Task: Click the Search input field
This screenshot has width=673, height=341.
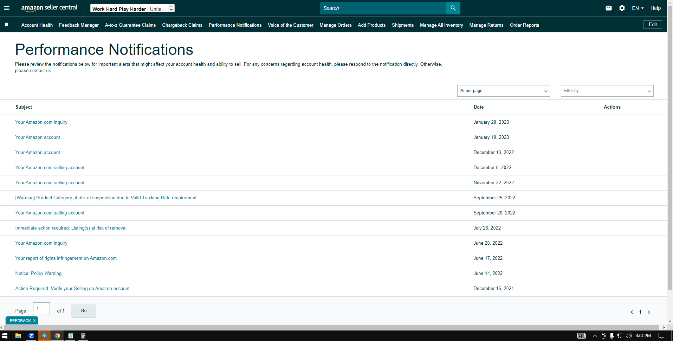Action: click(x=383, y=8)
